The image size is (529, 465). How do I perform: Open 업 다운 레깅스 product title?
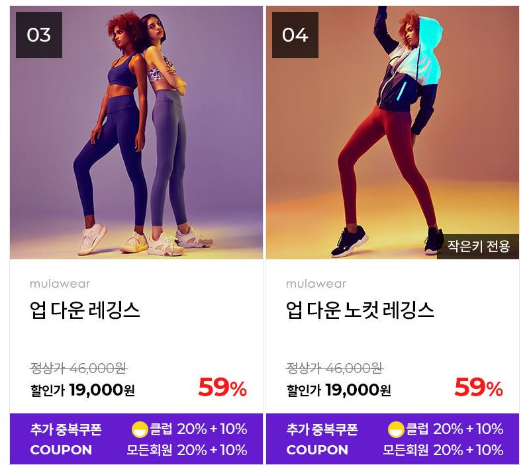(x=85, y=310)
